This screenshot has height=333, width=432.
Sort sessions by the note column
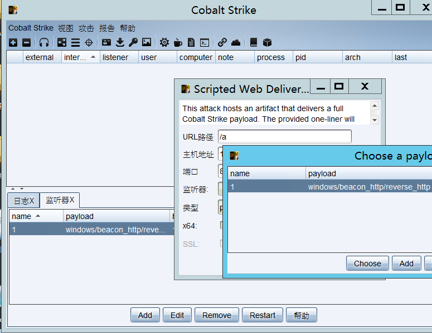click(x=235, y=57)
